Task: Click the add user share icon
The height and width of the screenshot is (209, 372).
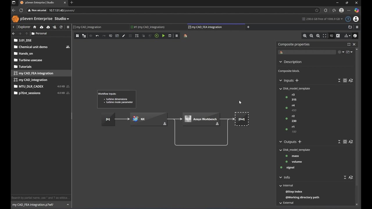Action: pyautogui.click(x=54, y=27)
